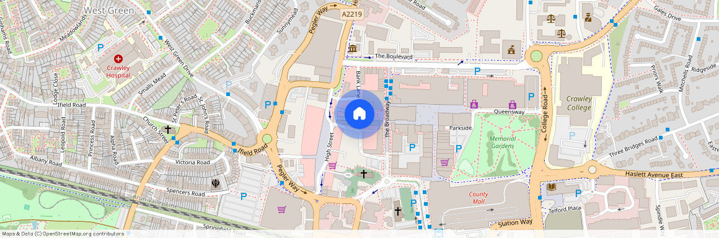Select the church cross icon on Church Street
Viewport: 719px width, 238px height.
pos(169,130)
